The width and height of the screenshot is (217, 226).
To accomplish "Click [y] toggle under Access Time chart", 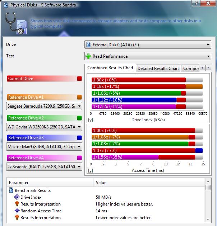I will 91,170.
